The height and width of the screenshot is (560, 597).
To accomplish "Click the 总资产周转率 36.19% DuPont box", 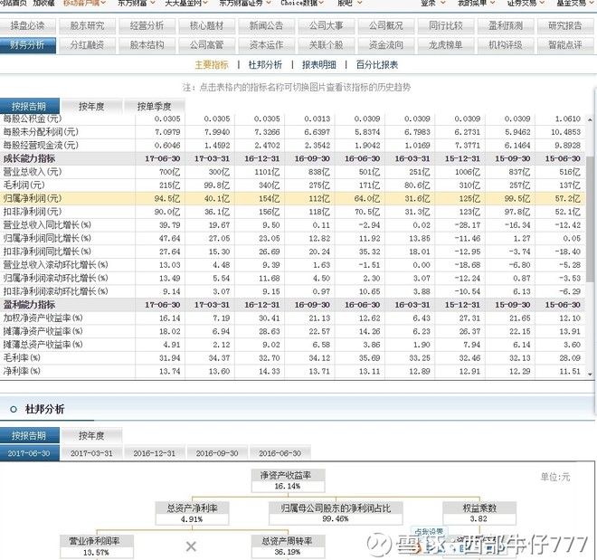I will [288, 546].
